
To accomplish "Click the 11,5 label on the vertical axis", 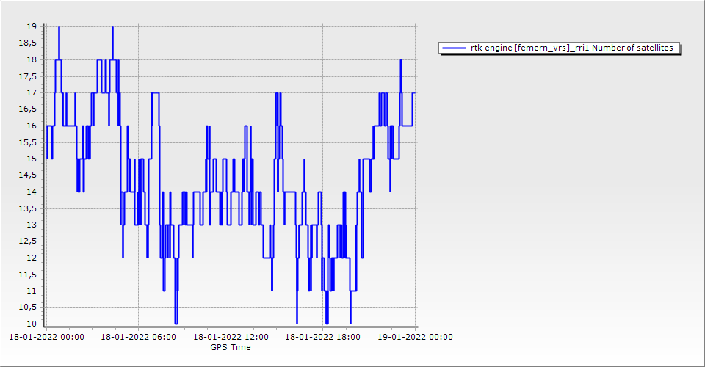I will click(29, 275).
